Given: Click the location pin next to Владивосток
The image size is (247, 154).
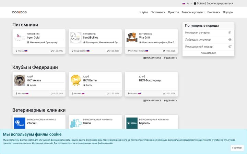Looking at the screenshot, I should pos(72,51).
